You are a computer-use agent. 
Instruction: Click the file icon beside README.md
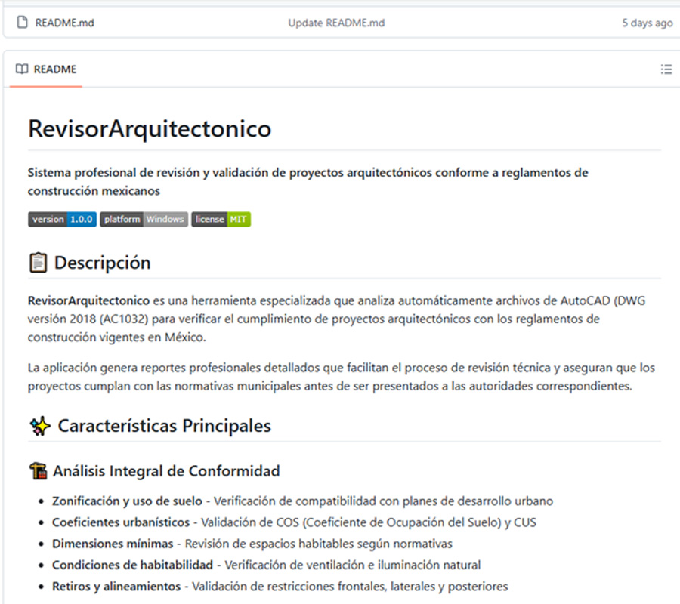(x=22, y=22)
